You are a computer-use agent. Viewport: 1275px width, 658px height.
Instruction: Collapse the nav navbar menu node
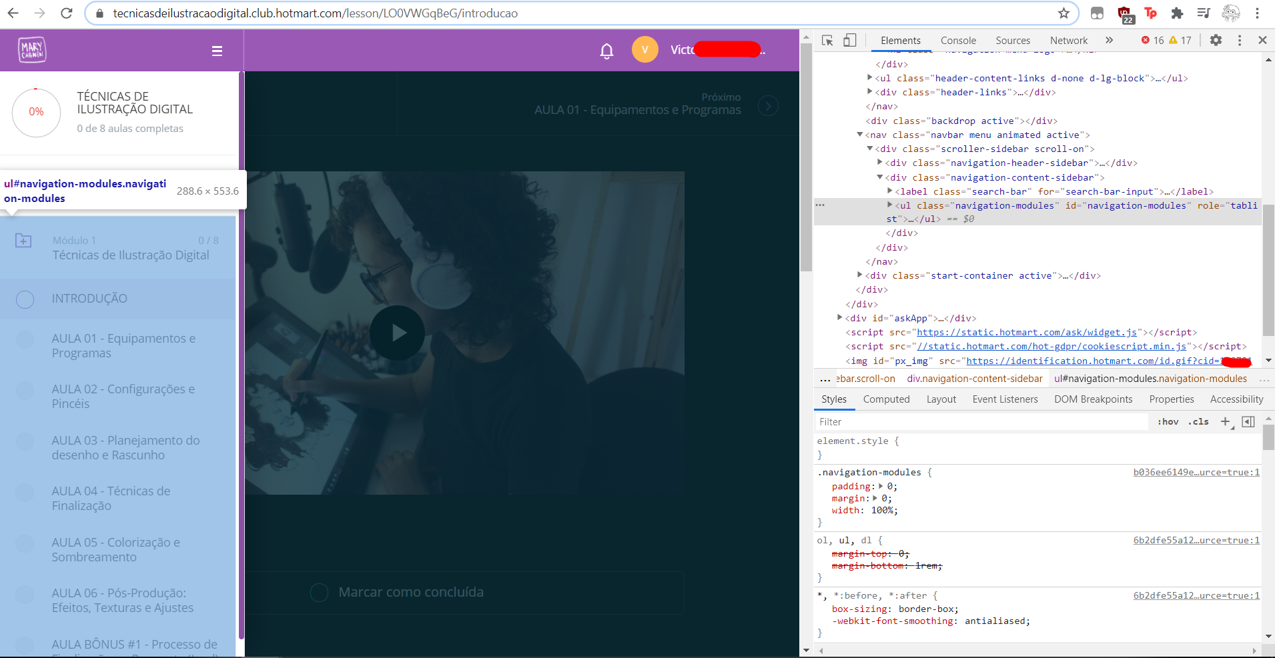tap(860, 135)
